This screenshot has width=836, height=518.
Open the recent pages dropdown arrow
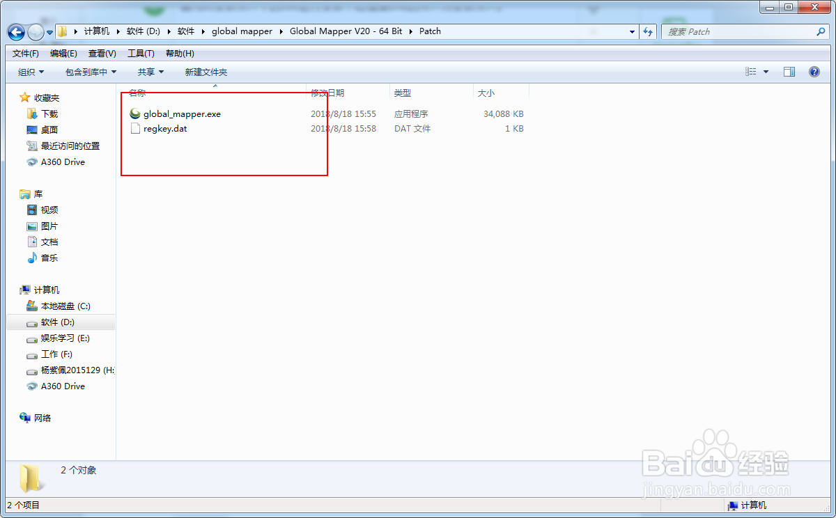[50, 33]
